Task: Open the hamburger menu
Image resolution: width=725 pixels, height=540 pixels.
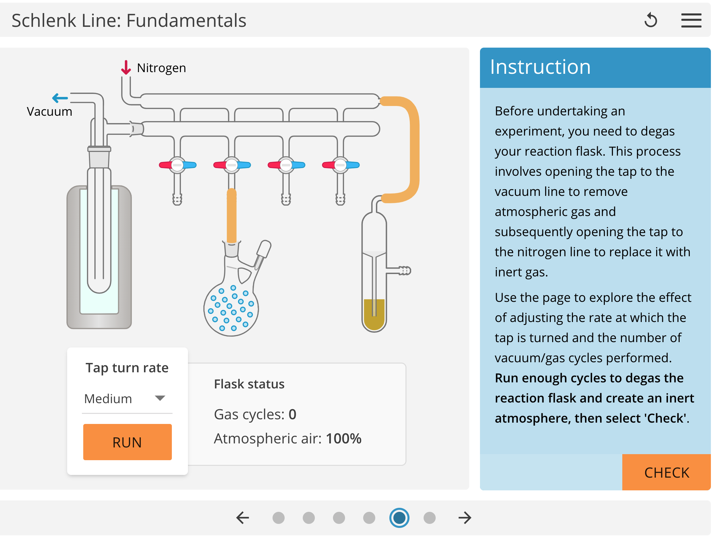Action: pos(691,20)
